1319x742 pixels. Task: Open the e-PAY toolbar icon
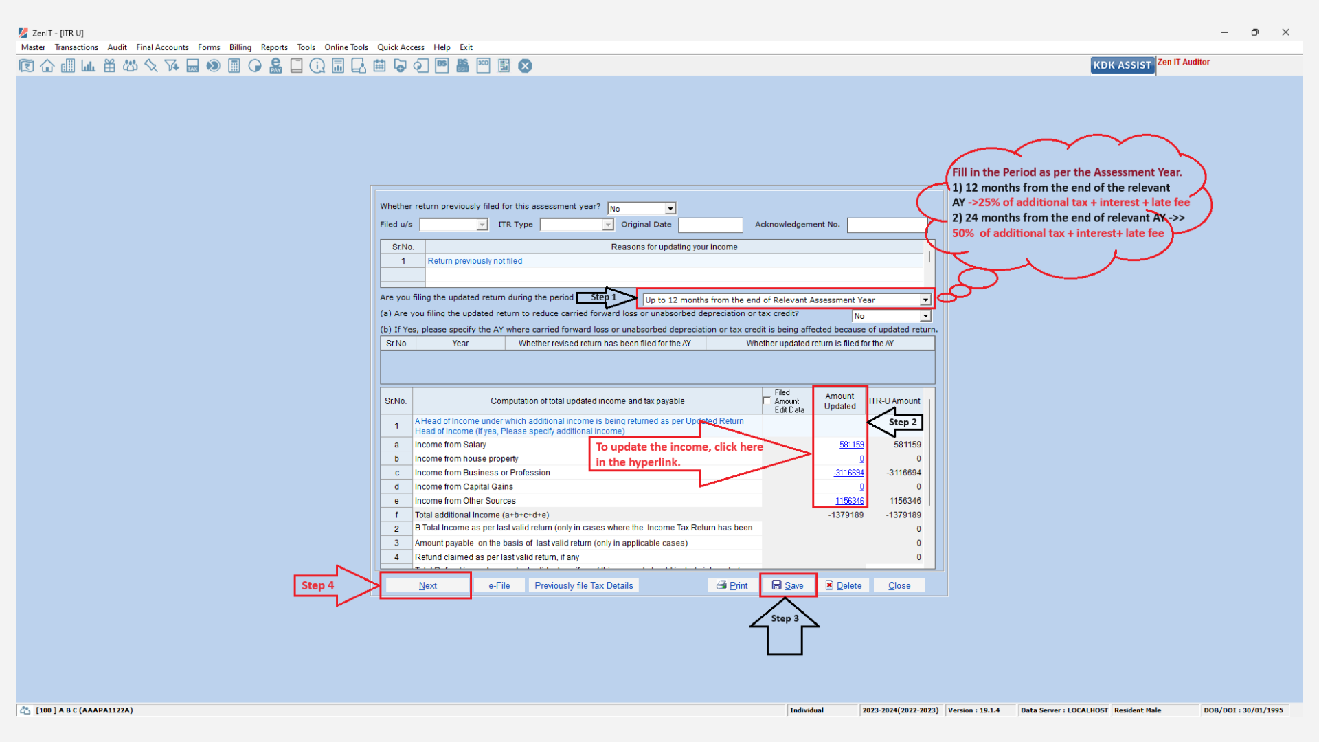[x=275, y=66]
